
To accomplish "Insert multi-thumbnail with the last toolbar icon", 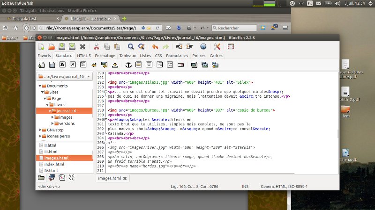I will 215,65.
